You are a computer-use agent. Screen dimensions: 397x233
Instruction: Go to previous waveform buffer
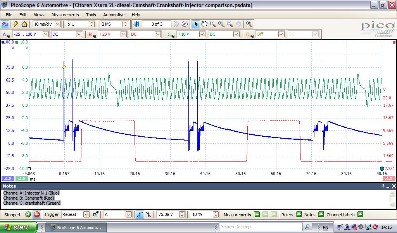click(136, 24)
